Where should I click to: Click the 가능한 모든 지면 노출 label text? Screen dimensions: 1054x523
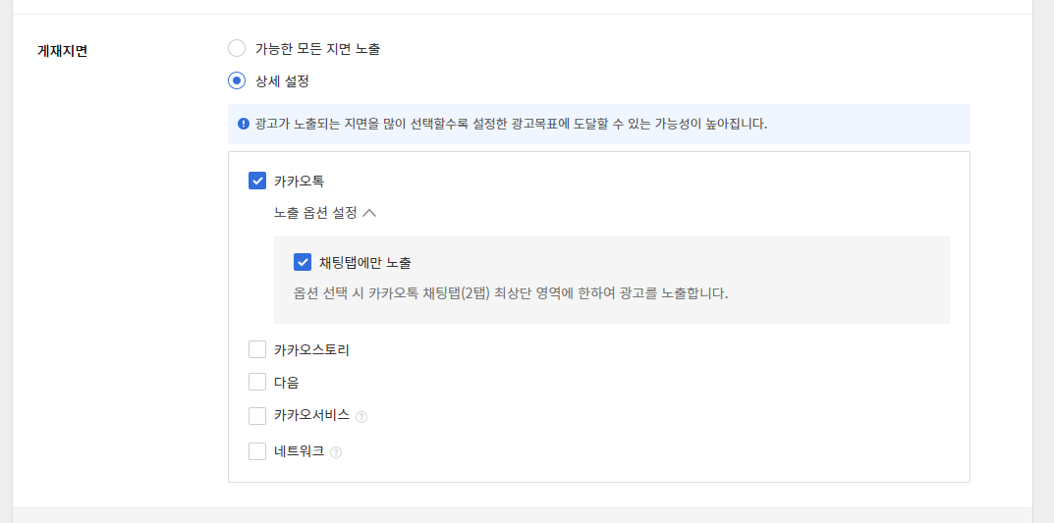point(318,49)
